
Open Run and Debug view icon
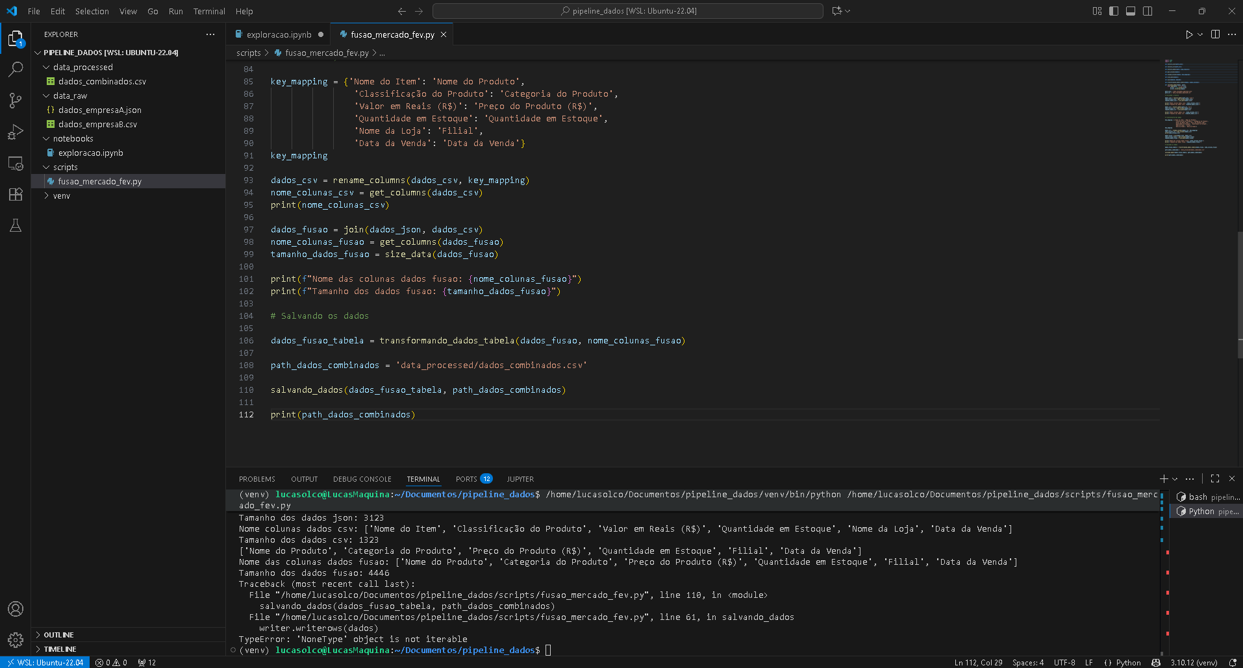(16, 132)
